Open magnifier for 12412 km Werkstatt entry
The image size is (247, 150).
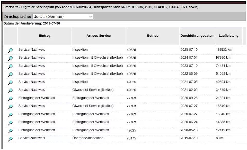10,131
